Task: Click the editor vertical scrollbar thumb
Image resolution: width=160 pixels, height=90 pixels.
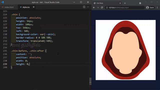Action: [x=90, y=81]
